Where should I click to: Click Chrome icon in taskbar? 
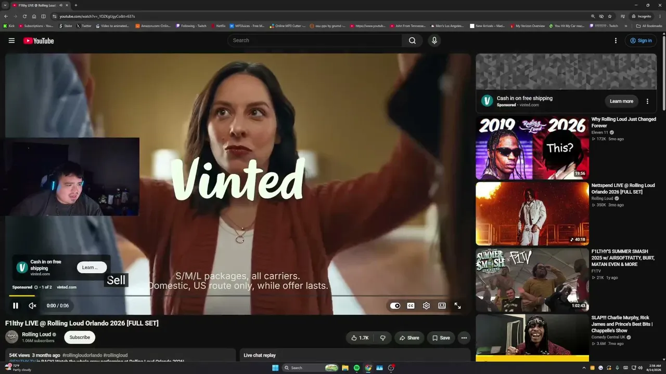click(x=368, y=368)
